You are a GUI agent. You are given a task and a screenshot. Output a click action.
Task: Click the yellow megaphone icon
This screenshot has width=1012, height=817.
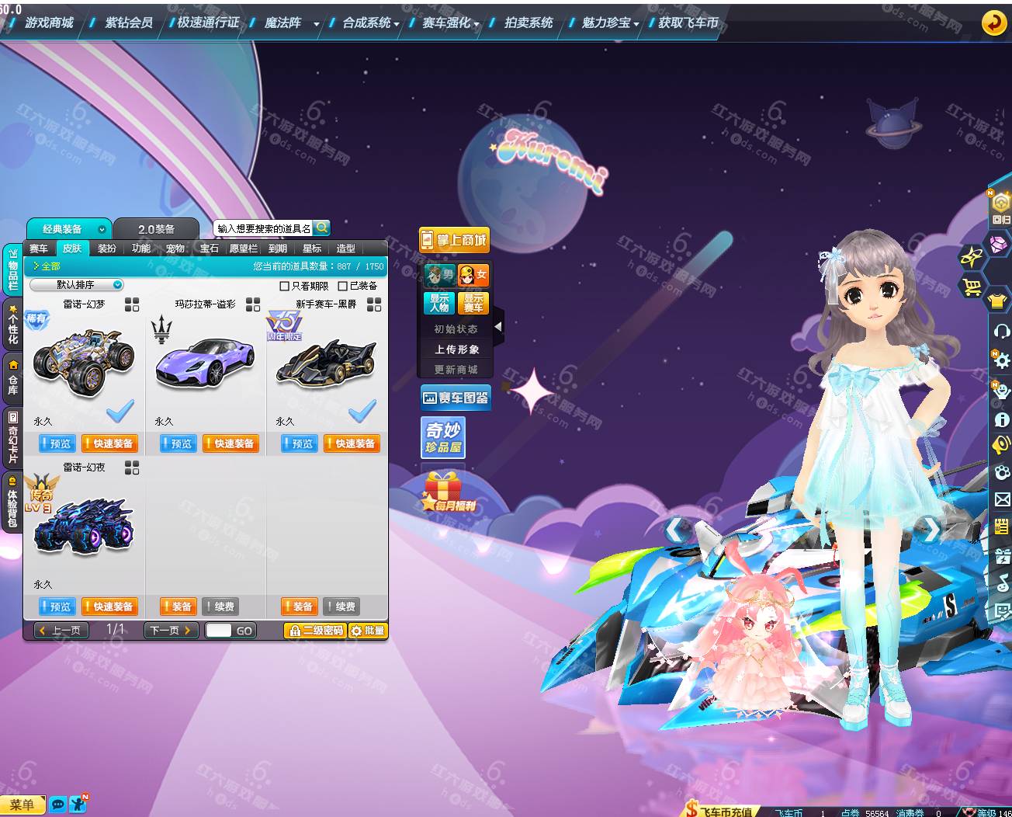1001,444
